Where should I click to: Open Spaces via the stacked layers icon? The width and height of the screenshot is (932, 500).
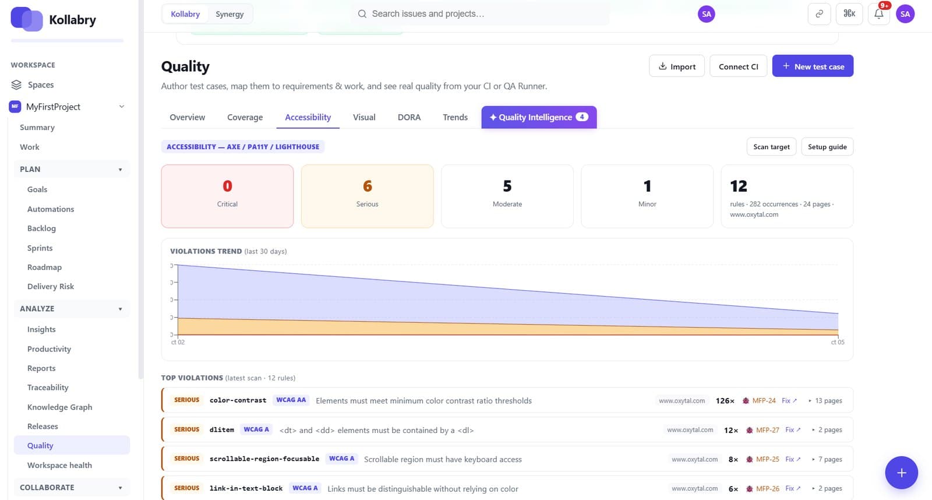[16, 84]
